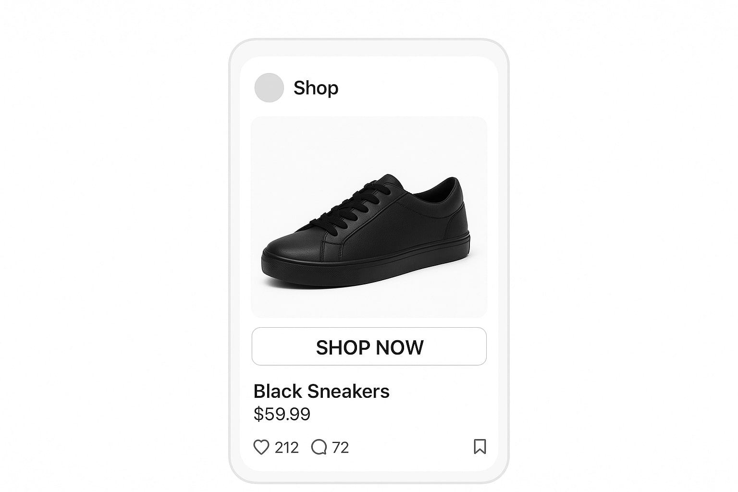Click the sneaker's black rubber sole
The width and height of the screenshot is (738, 492).
click(x=365, y=269)
